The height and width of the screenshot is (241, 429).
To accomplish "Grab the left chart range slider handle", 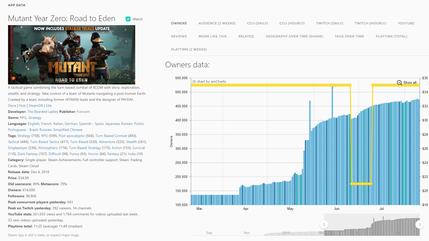I will click(324, 224).
